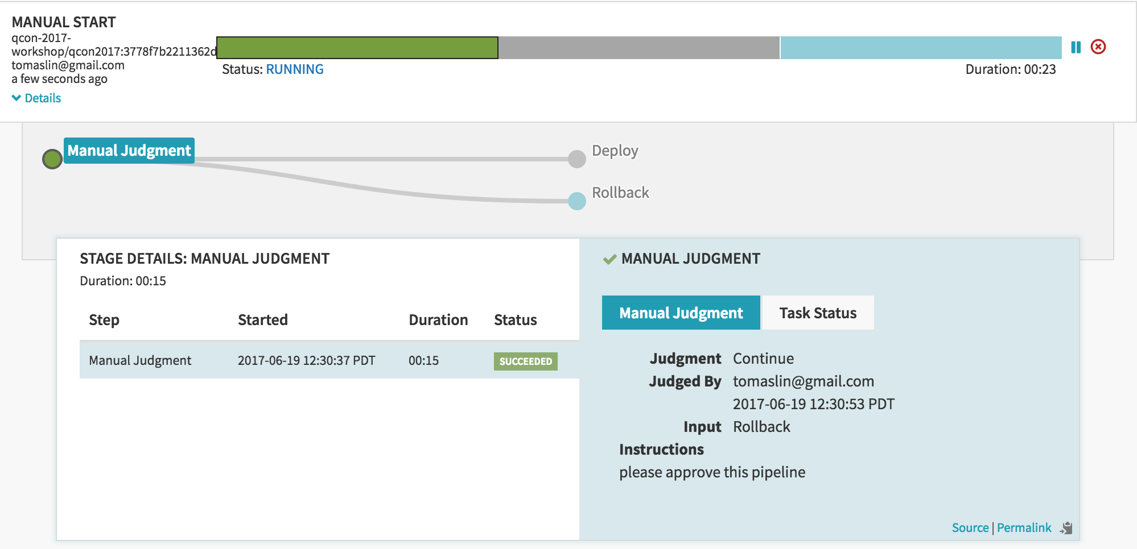The height and width of the screenshot is (549, 1137).
Task: Select the Manual Judgment step row
Action: tap(329, 360)
